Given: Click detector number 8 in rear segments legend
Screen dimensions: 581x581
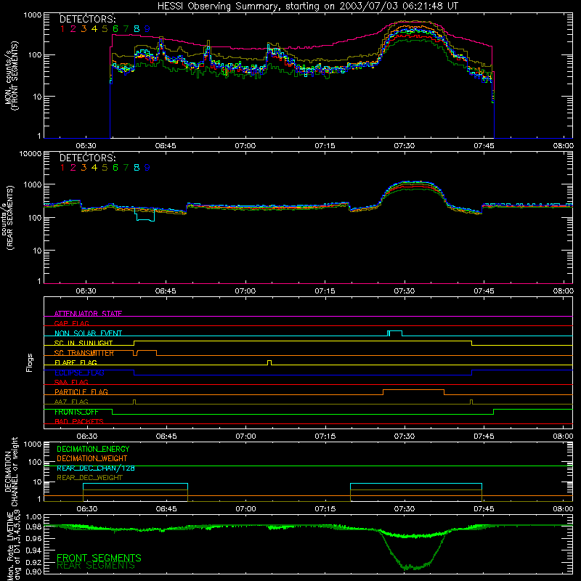Looking at the screenshot, I should tap(137, 168).
